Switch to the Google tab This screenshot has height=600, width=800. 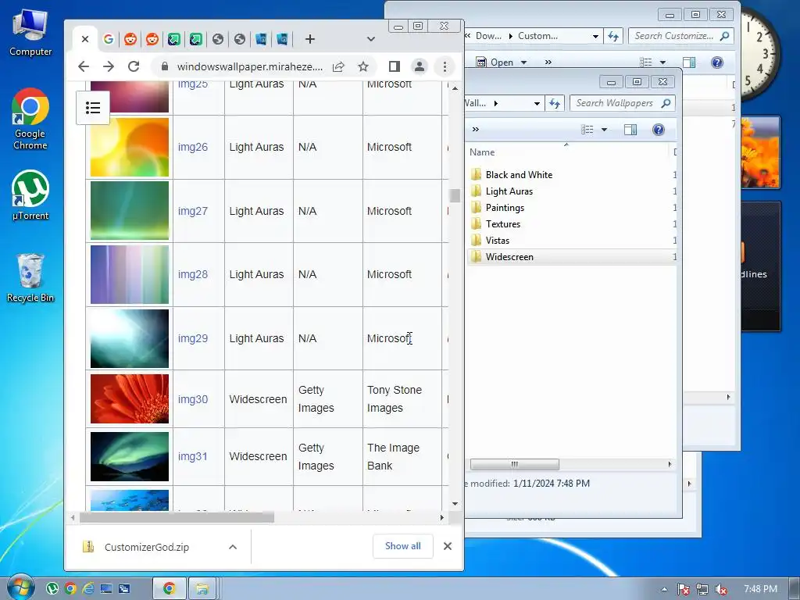click(x=108, y=39)
